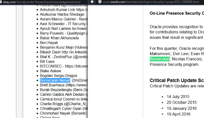Screen dimensions: 204x118
Task: Click the 'Ashutosh Kumar Link' list entry
Action: 64,10
